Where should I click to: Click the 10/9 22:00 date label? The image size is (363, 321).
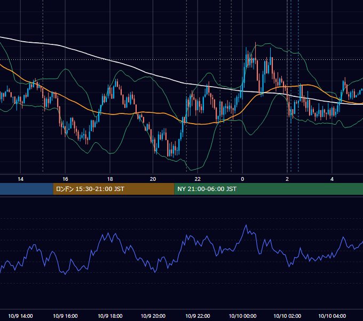click(x=198, y=316)
